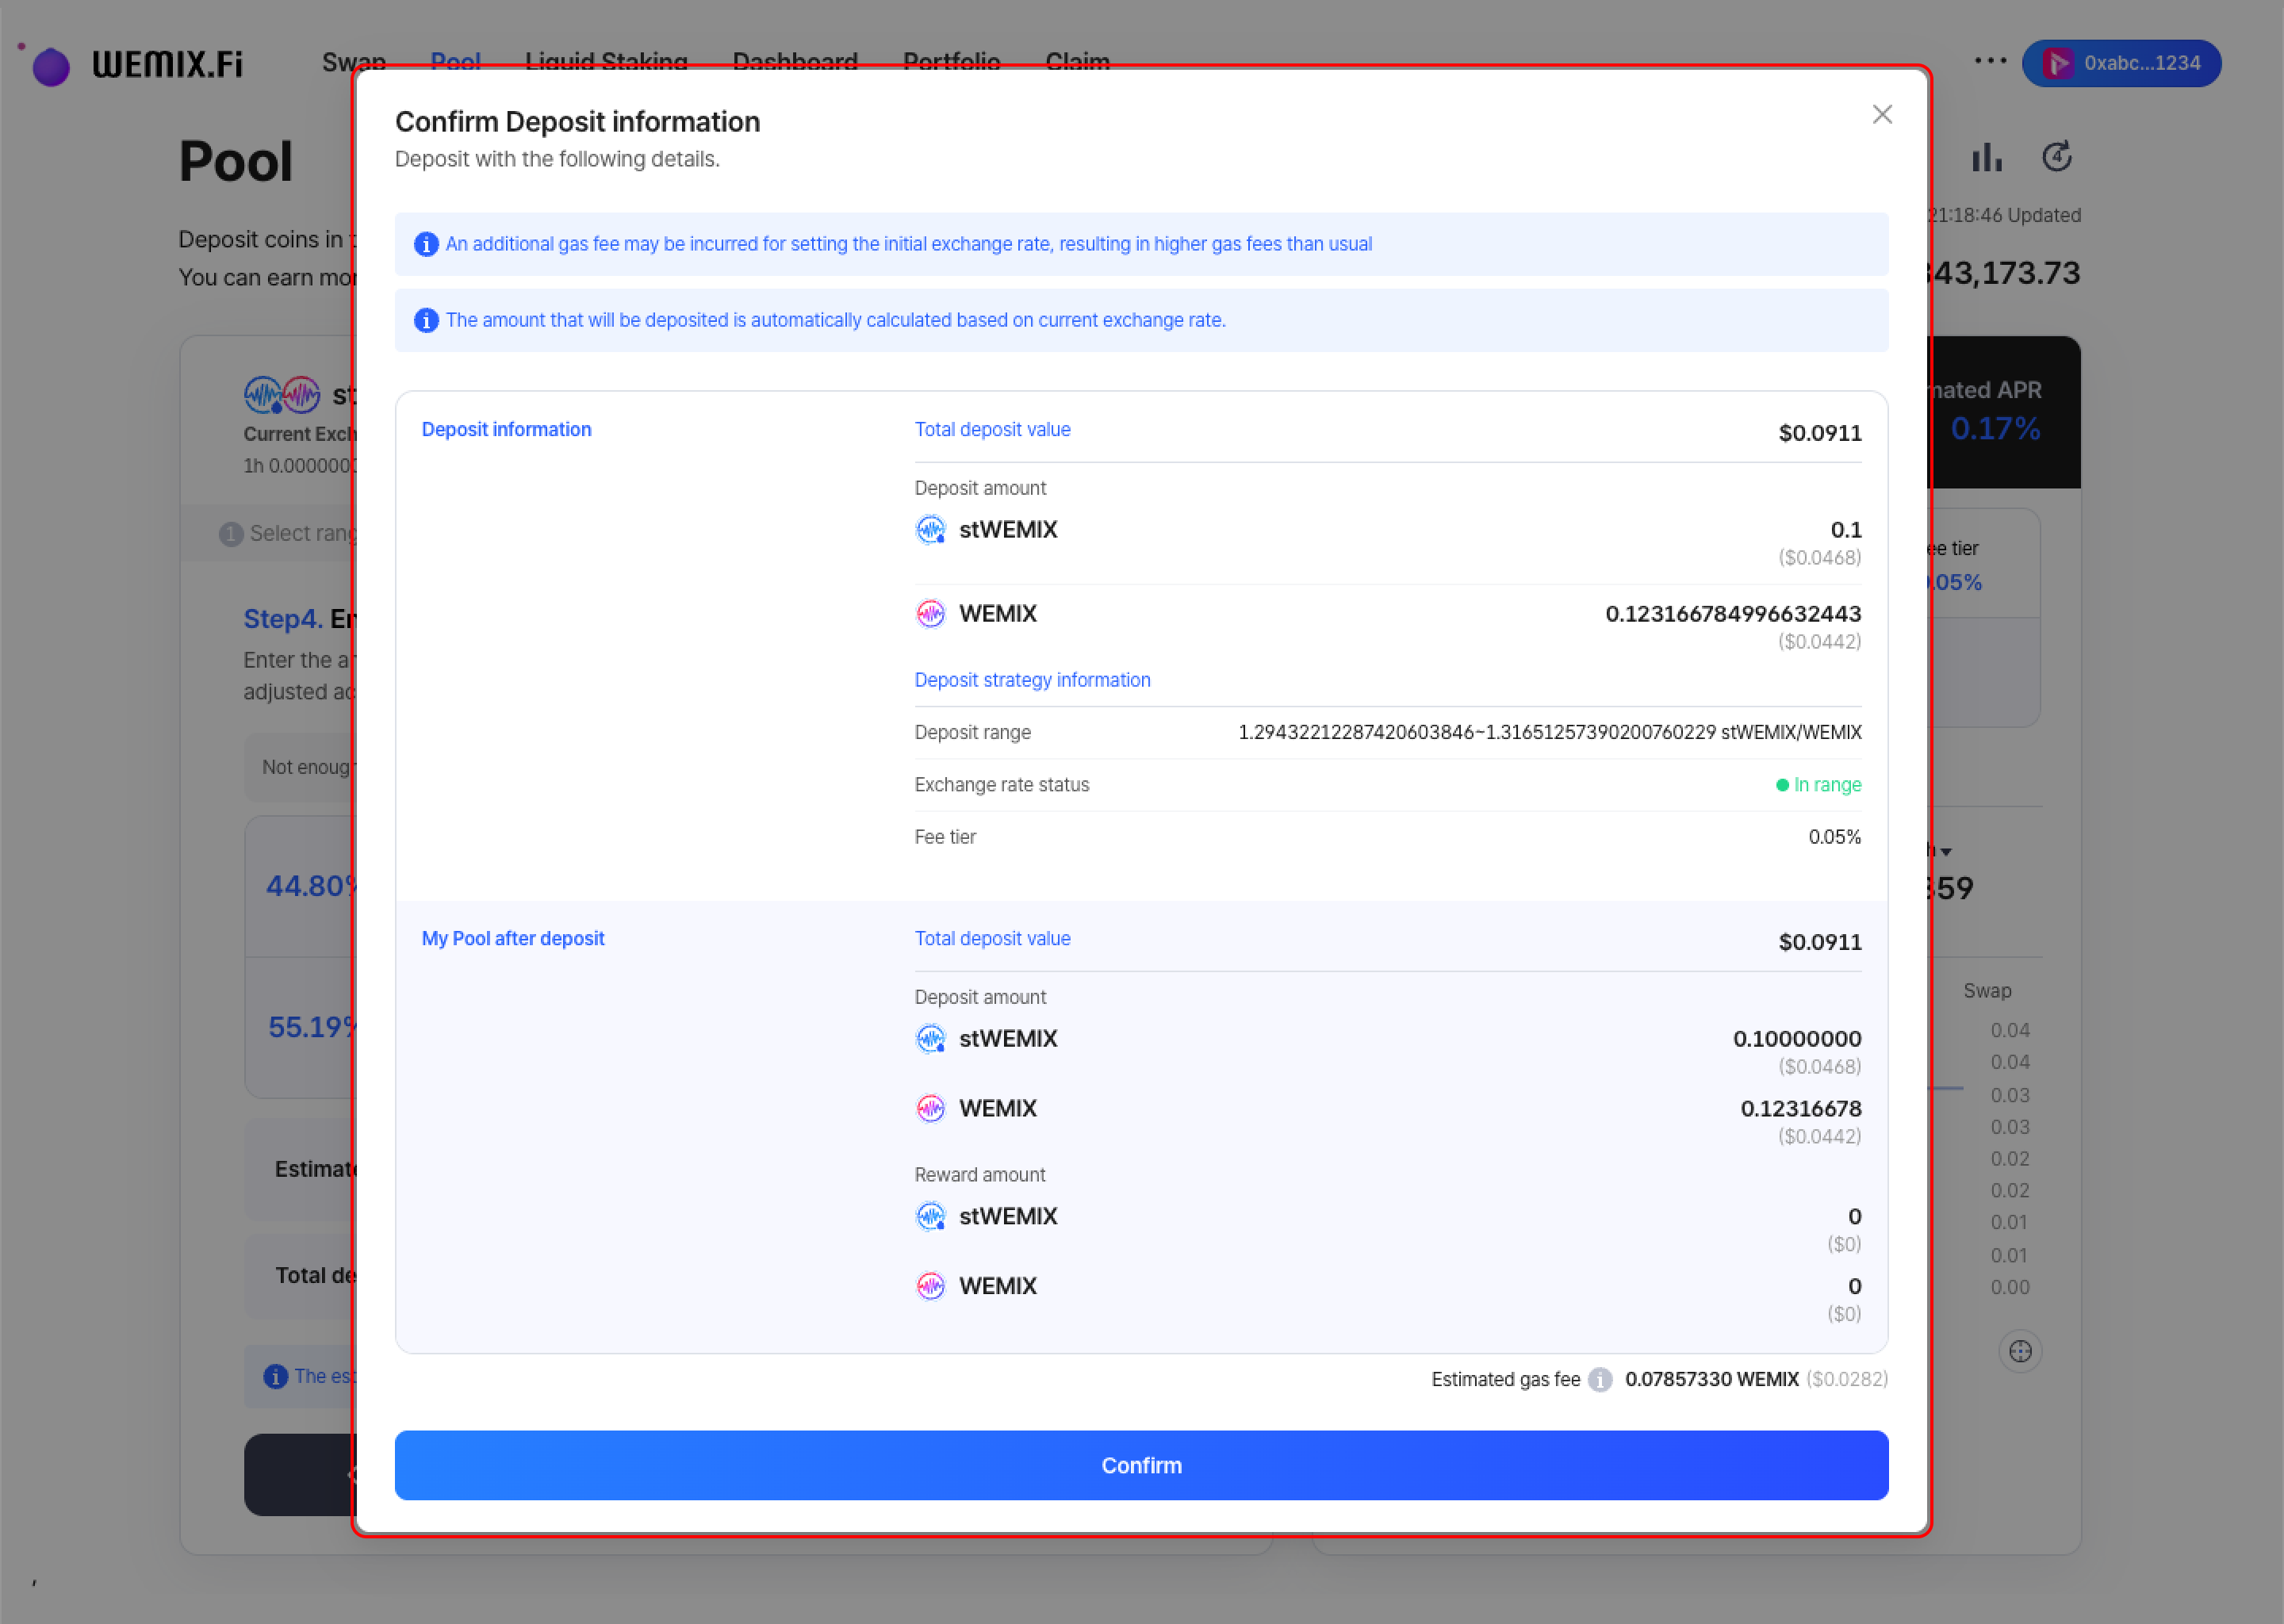
Task: Click stWEMIX icon under Reward amount
Action: (x=931, y=1217)
